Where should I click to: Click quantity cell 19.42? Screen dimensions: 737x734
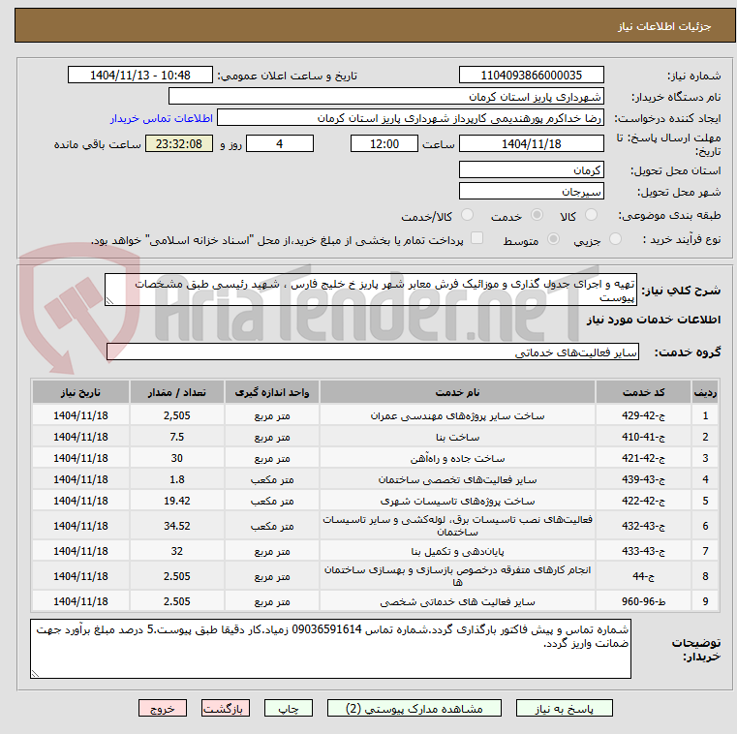[176, 501]
